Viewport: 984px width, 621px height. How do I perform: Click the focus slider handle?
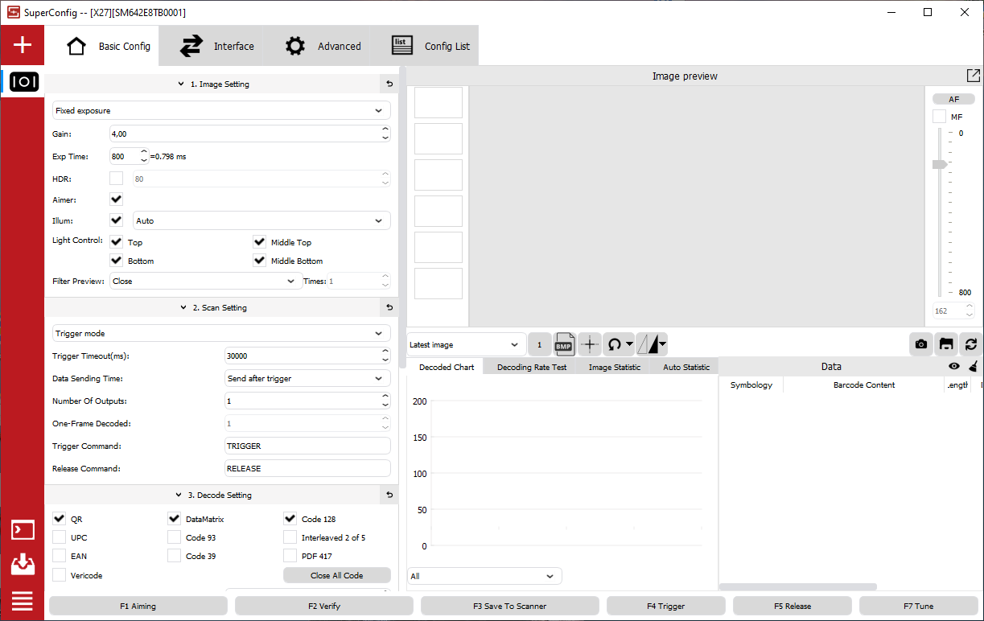pos(940,164)
